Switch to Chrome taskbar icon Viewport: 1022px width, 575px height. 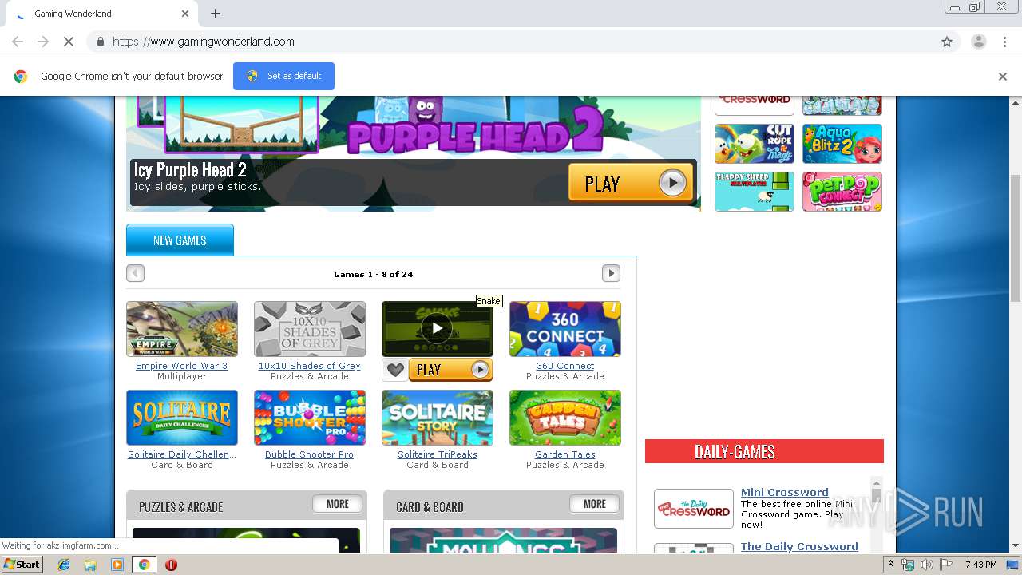145,565
